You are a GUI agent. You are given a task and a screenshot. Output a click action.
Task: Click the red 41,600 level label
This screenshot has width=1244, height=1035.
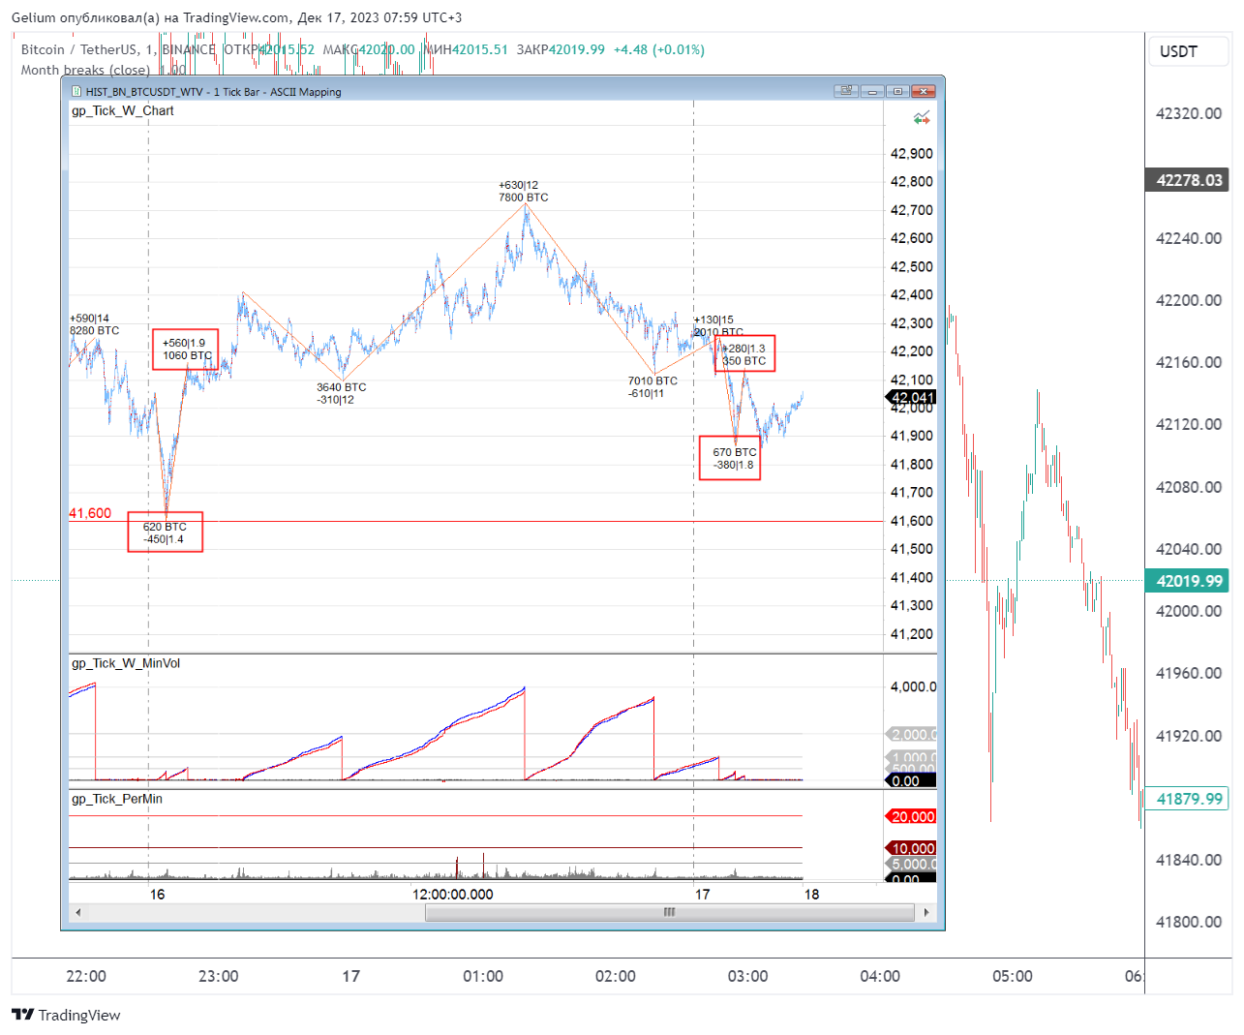(90, 513)
